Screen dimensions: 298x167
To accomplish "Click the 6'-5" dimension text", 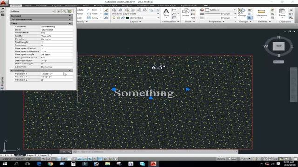I will coord(158,67).
